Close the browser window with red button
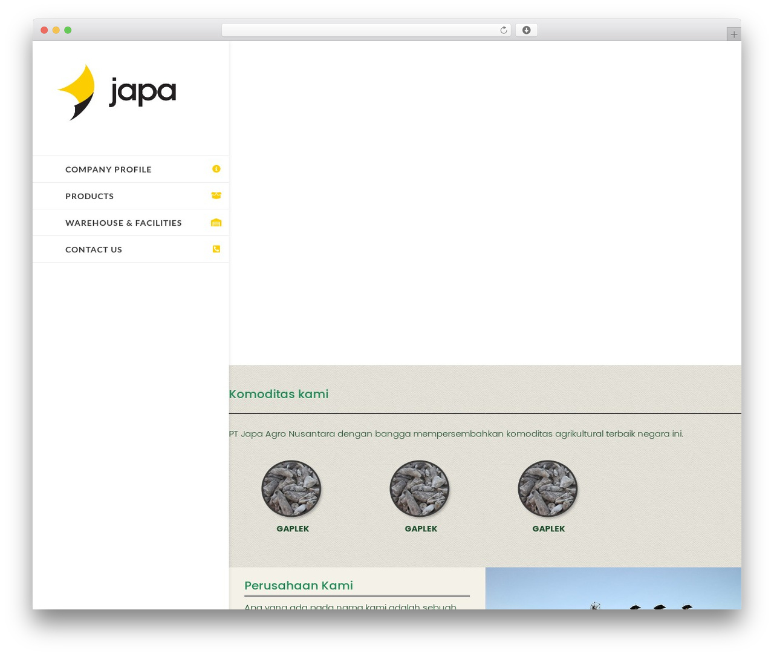This screenshot has width=774, height=656. click(x=44, y=30)
